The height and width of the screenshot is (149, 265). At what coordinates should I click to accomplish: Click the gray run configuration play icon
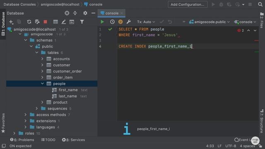[x=213, y=5]
